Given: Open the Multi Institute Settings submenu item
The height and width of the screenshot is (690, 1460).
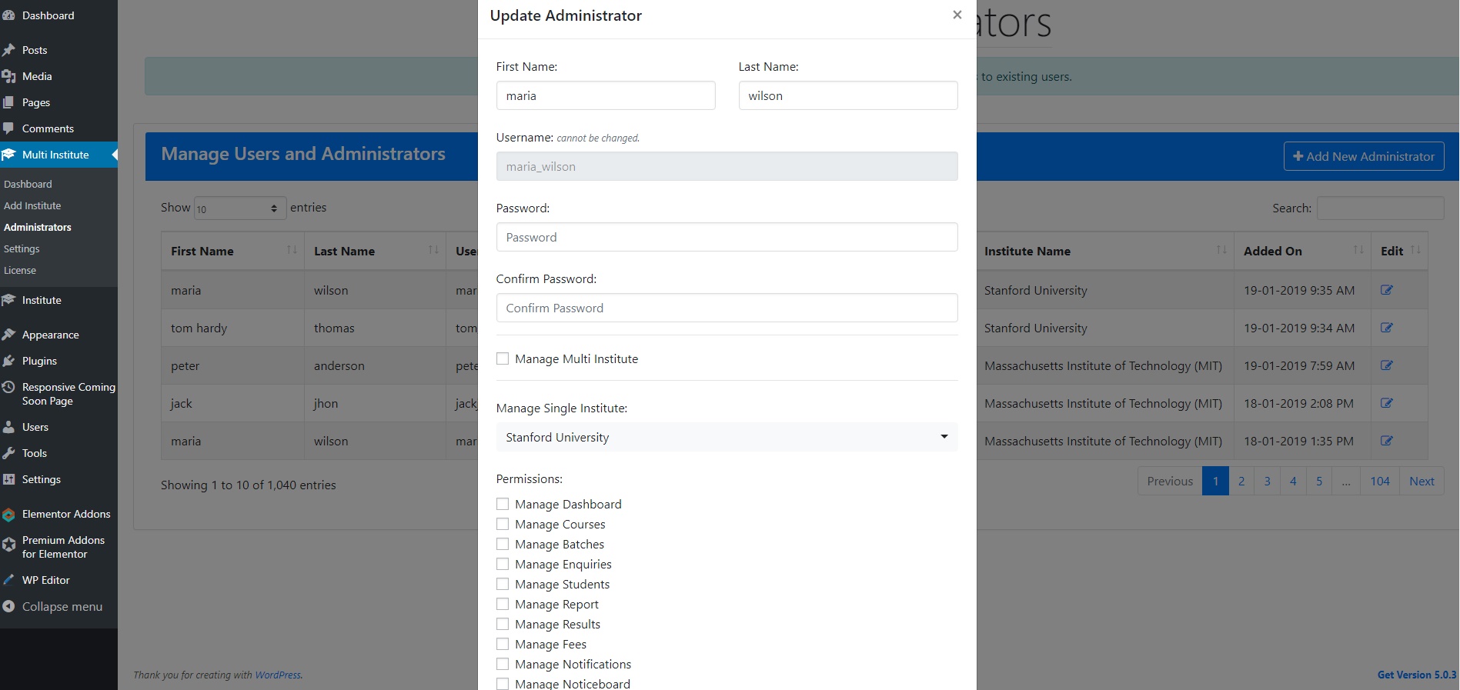Looking at the screenshot, I should point(22,248).
